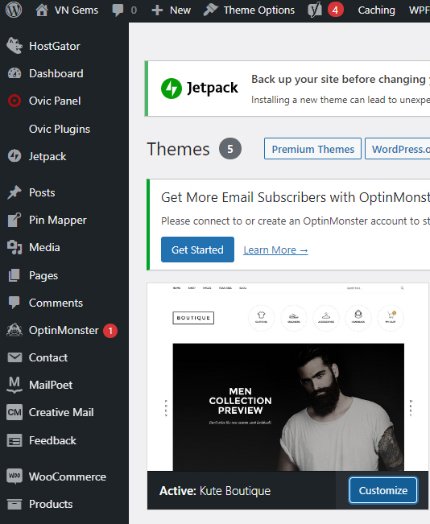The width and height of the screenshot is (430, 524).
Task: Click the WooCommerce Woo icon
Action: (x=14, y=476)
